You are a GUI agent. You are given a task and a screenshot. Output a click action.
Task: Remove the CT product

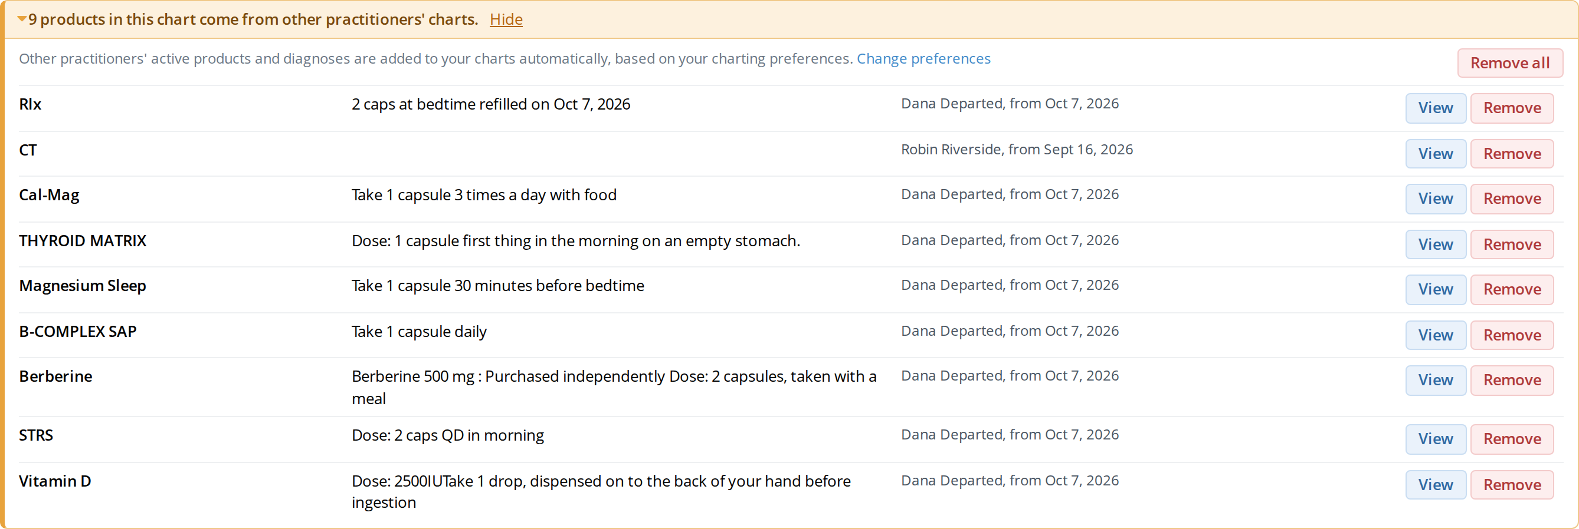(1512, 154)
